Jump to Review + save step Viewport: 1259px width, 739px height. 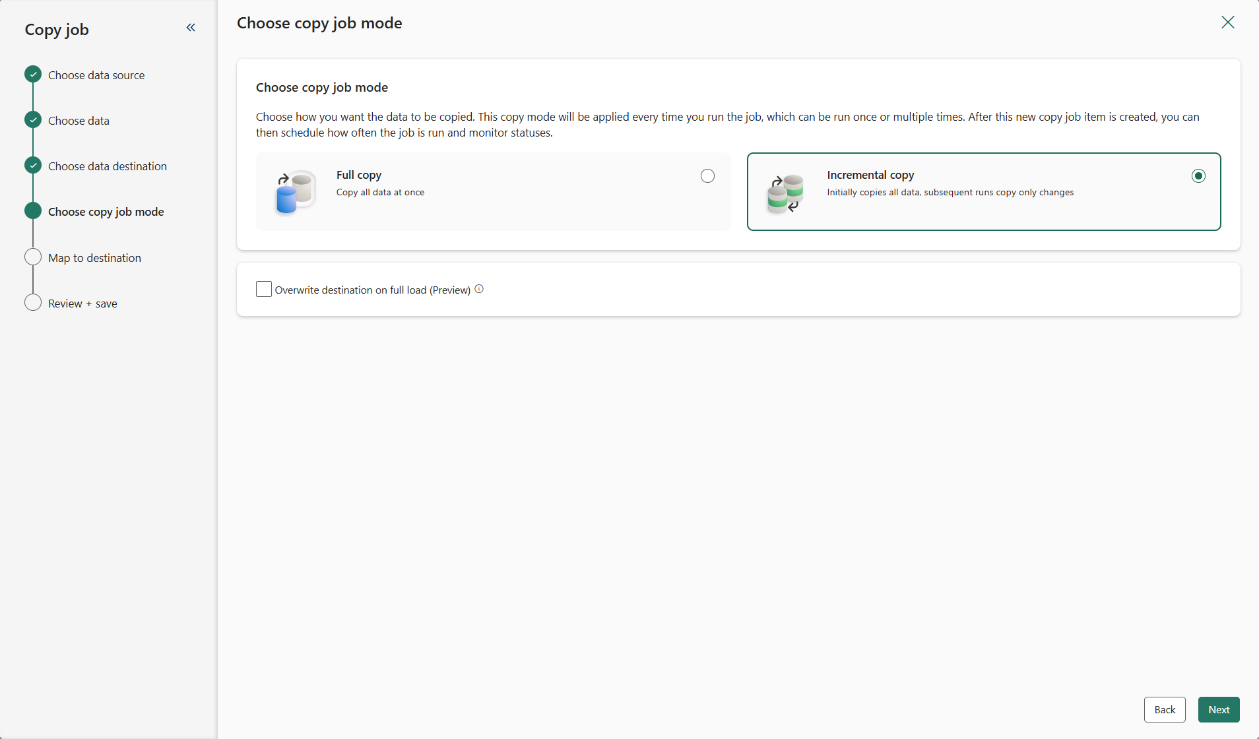tap(82, 304)
